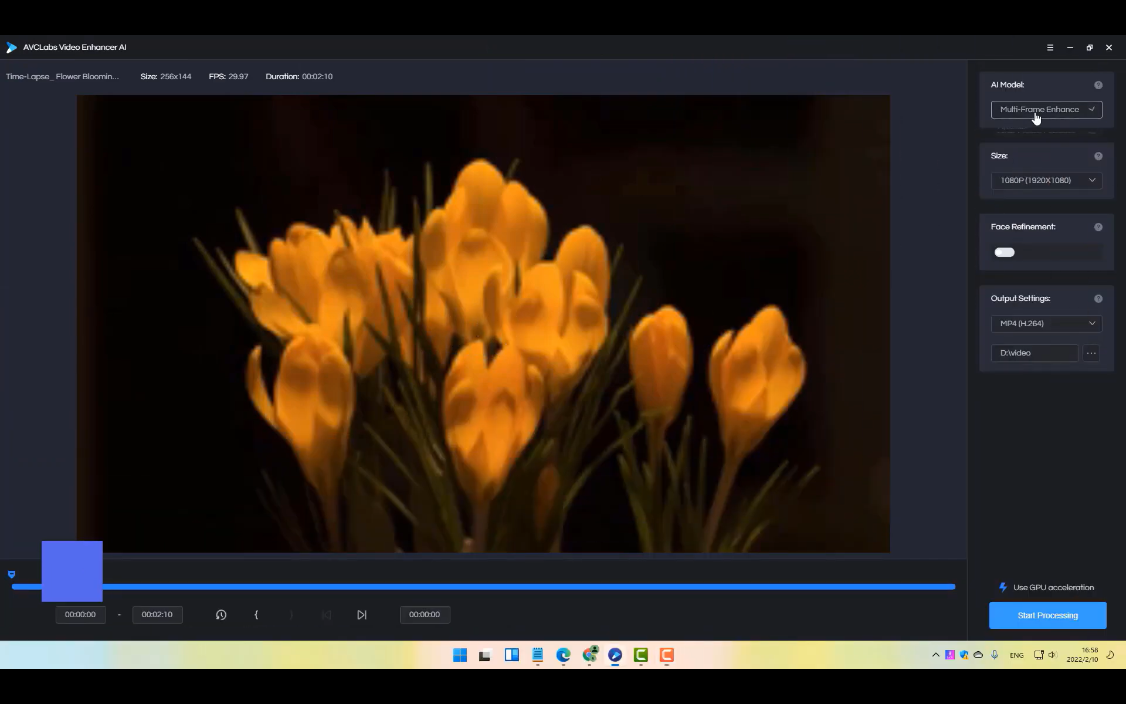Viewport: 1126px width, 704px height.
Task: Open Microsoft Edge from the taskbar
Action: coord(563,655)
